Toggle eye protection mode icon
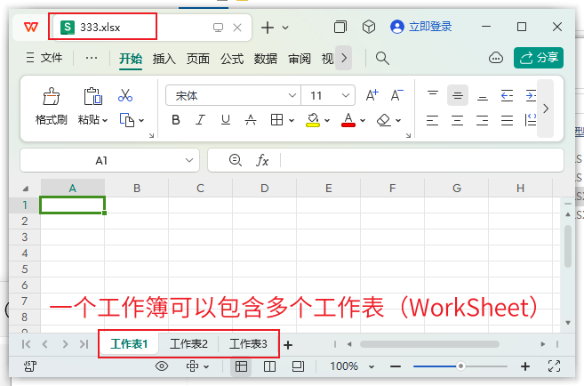The width and height of the screenshot is (584, 386). point(162,366)
